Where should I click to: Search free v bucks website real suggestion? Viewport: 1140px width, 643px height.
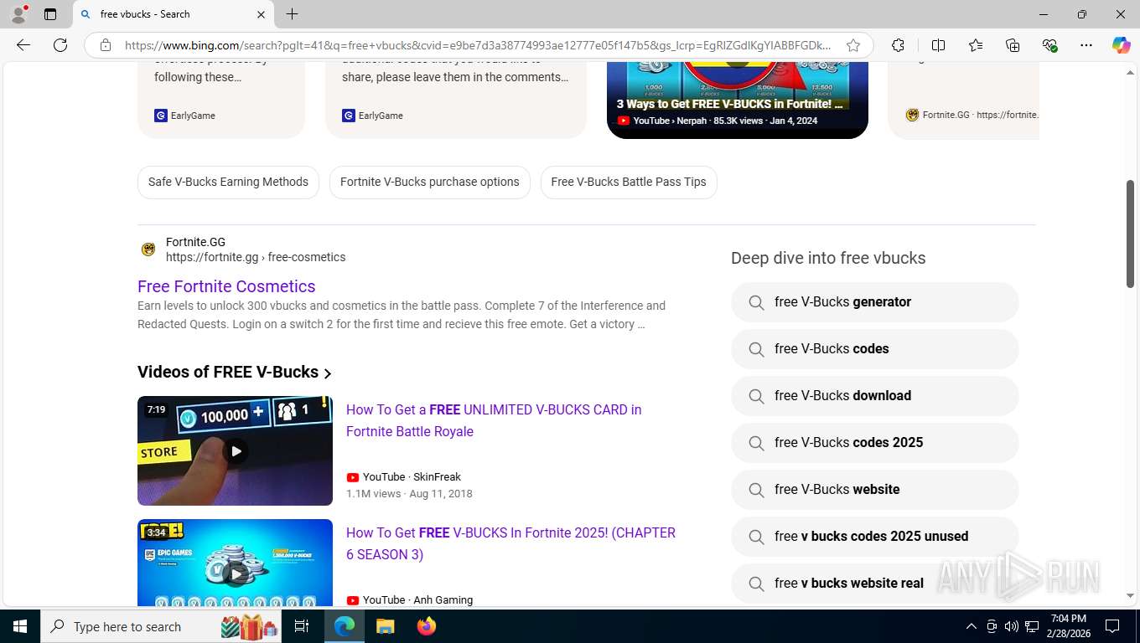point(875,584)
